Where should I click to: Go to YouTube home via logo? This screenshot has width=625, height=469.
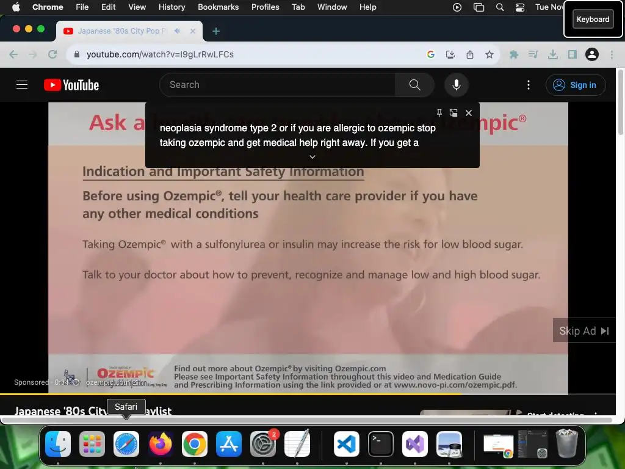(x=71, y=85)
